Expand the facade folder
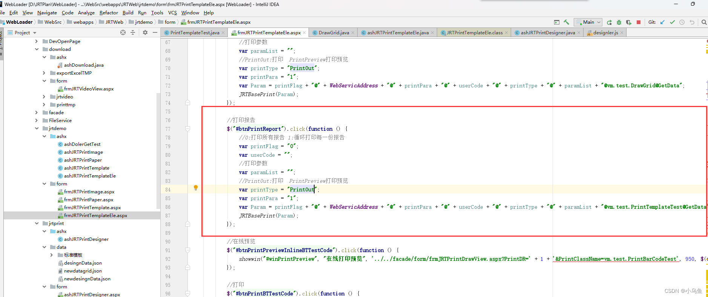Image resolution: width=708 pixels, height=297 pixels. [x=37, y=113]
